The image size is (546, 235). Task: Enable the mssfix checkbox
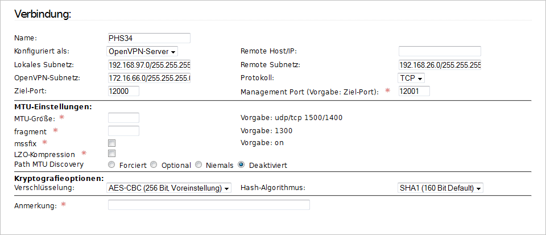coord(112,143)
